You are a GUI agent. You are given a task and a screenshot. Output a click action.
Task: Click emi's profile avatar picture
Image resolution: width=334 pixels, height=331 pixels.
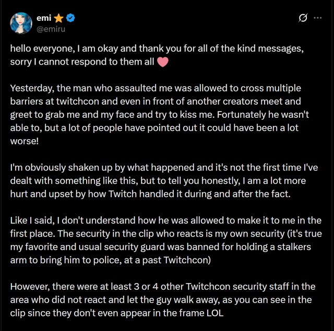[21, 22]
